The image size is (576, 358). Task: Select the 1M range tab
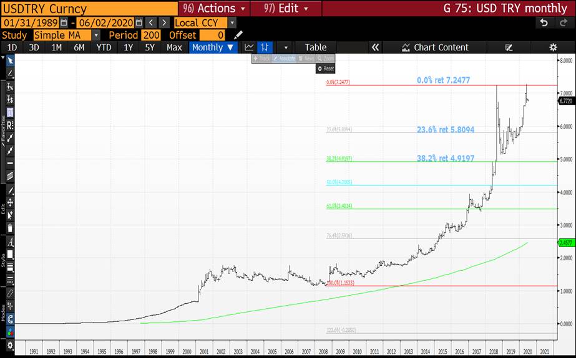point(57,47)
